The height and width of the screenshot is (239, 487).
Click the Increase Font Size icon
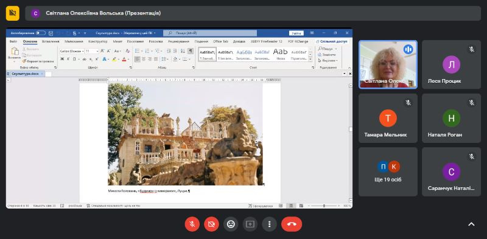pos(102,51)
